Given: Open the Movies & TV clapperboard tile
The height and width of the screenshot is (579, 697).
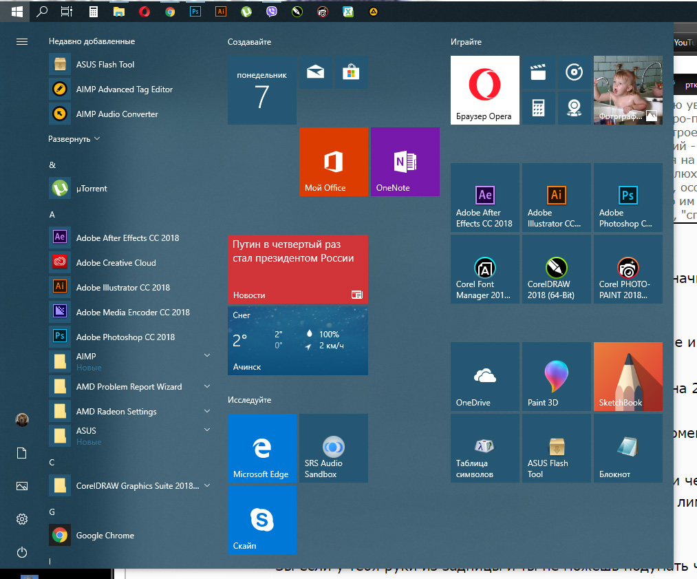Looking at the screenshot, I should click(x=538, y=72).
